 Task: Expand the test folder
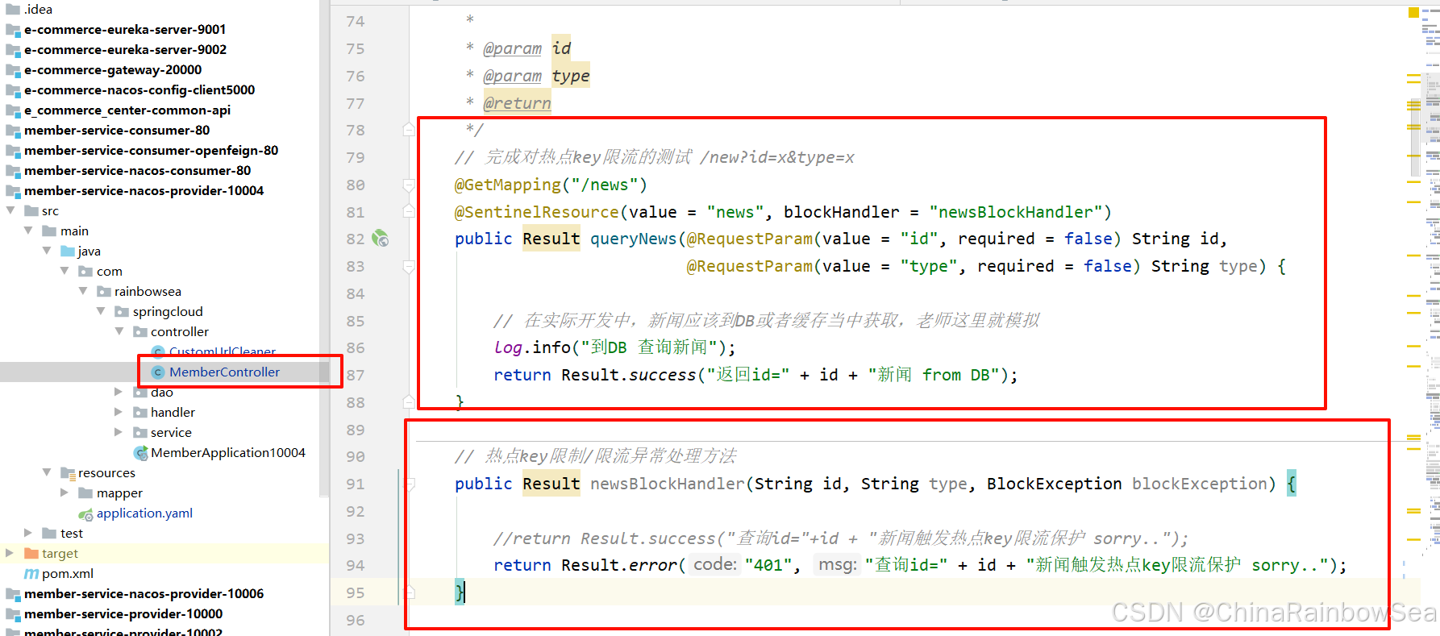(28, 533)
